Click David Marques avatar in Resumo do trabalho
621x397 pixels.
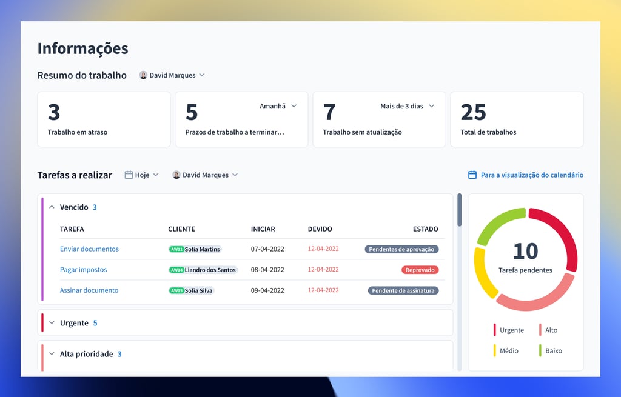143,75
